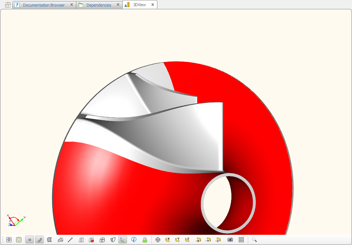Image resolution: width=352 pixels, height=245 pixels.
Task: Set isometric view with cube icon
Action: (x=158, y=240)
